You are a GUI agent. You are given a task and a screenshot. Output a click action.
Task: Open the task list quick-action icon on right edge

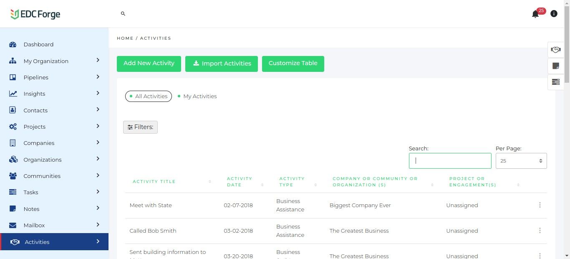click(x=555, y=82)
